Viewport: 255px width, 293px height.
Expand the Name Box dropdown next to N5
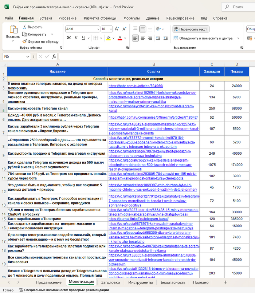click(x=28, y=56)
